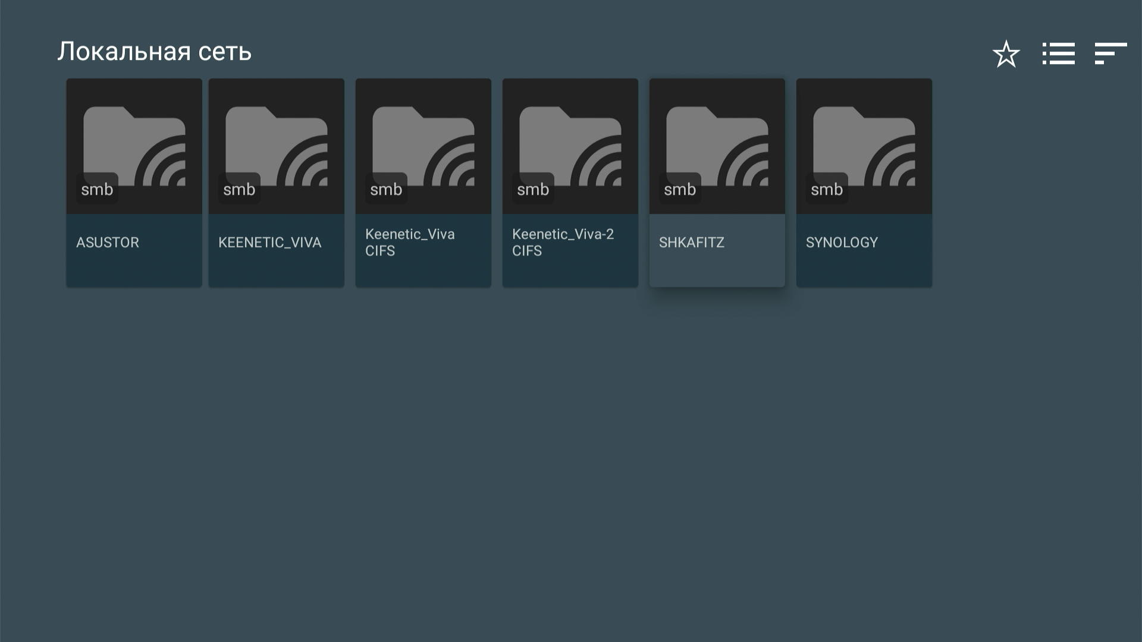Viewport: 1142px width, 642px height.
Task: Click the Keenetic_Viva-2 CIFS title text
Action: click(563, 243)
